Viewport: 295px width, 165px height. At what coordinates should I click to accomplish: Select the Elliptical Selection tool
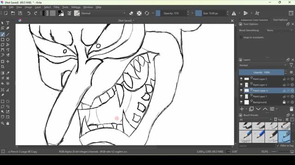(x=8, y=101)
